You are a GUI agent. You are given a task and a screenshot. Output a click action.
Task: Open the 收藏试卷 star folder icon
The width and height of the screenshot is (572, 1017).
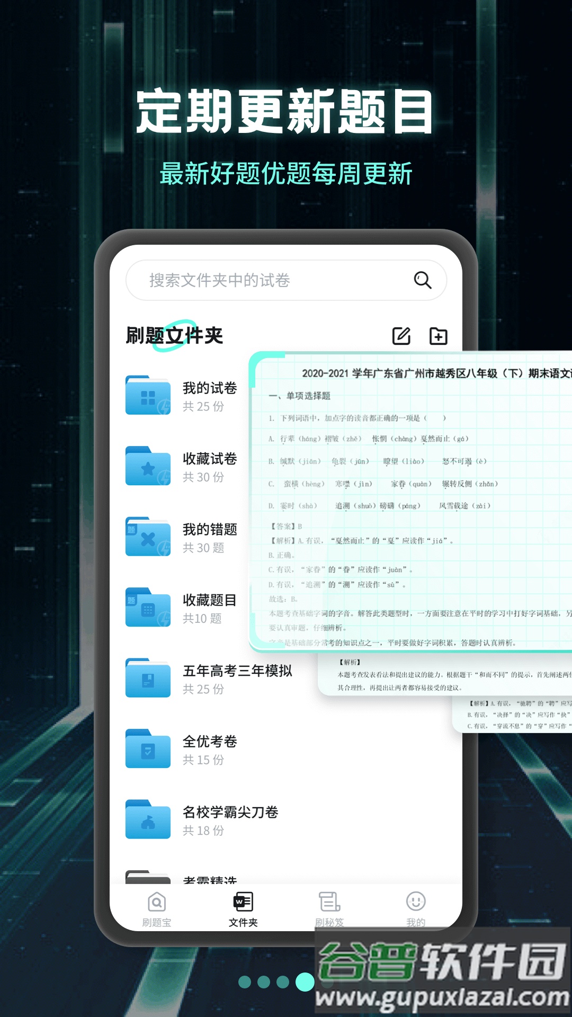point(148,466)
